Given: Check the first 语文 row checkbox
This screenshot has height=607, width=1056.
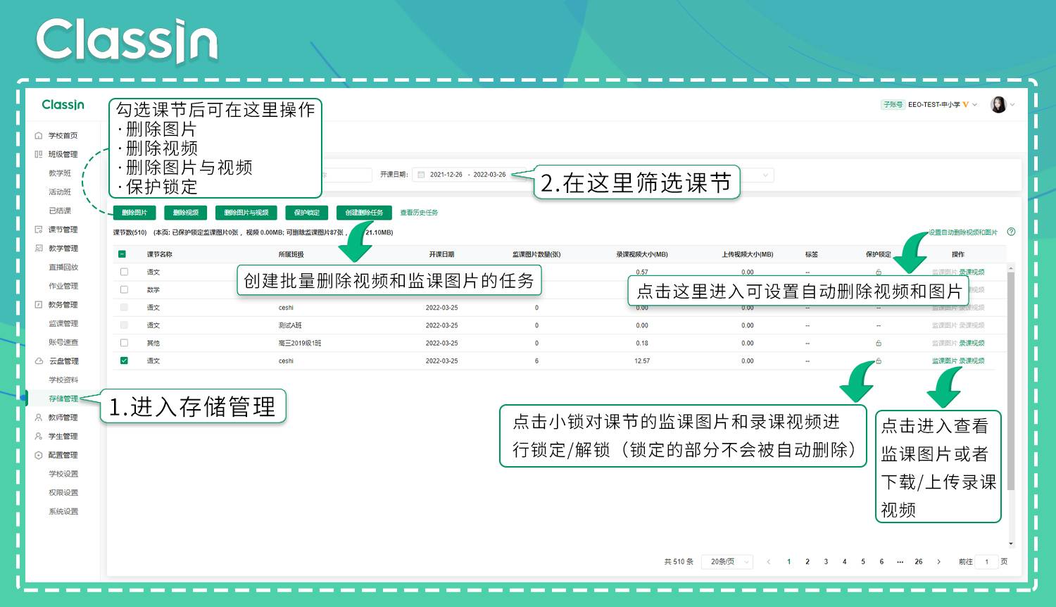Looking at the screenshot, I should pyautogui.click(x=124, y=272).
